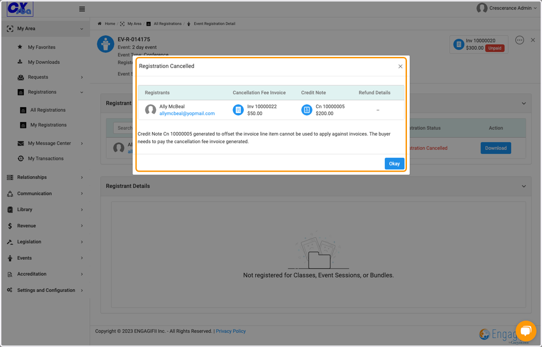Open allymcbeal@yopmail.com email link
This screenshot has width=542, height=347.
tap(187, 113)
